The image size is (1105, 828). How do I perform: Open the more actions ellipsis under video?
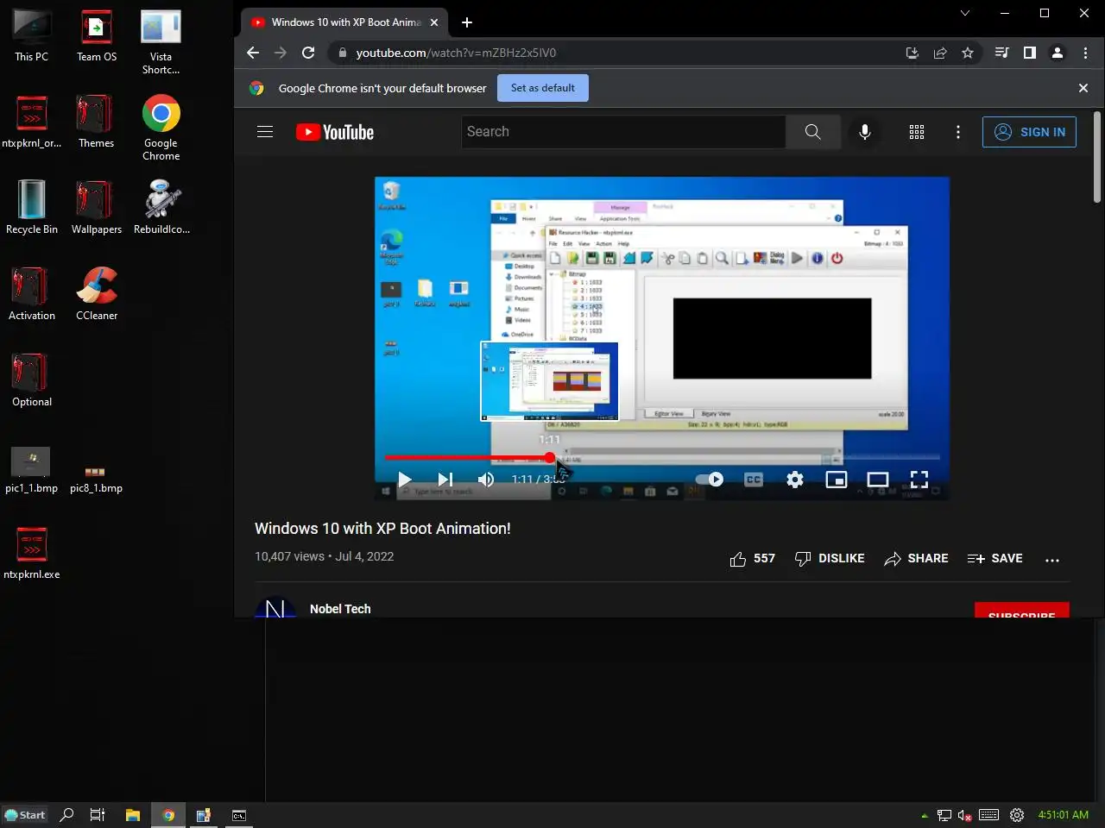(x=1051, y=560)
